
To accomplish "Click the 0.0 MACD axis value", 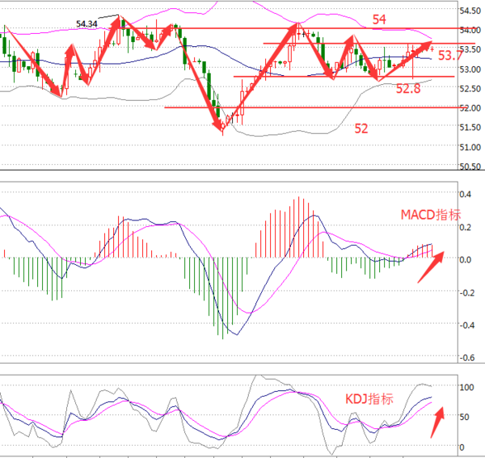I will [x=466, y=260].
